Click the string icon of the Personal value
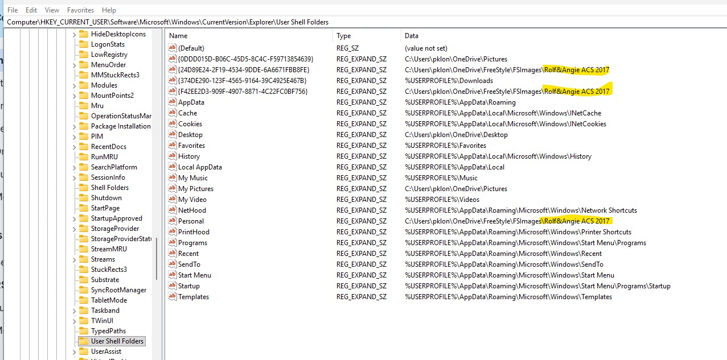 point(172,221)
